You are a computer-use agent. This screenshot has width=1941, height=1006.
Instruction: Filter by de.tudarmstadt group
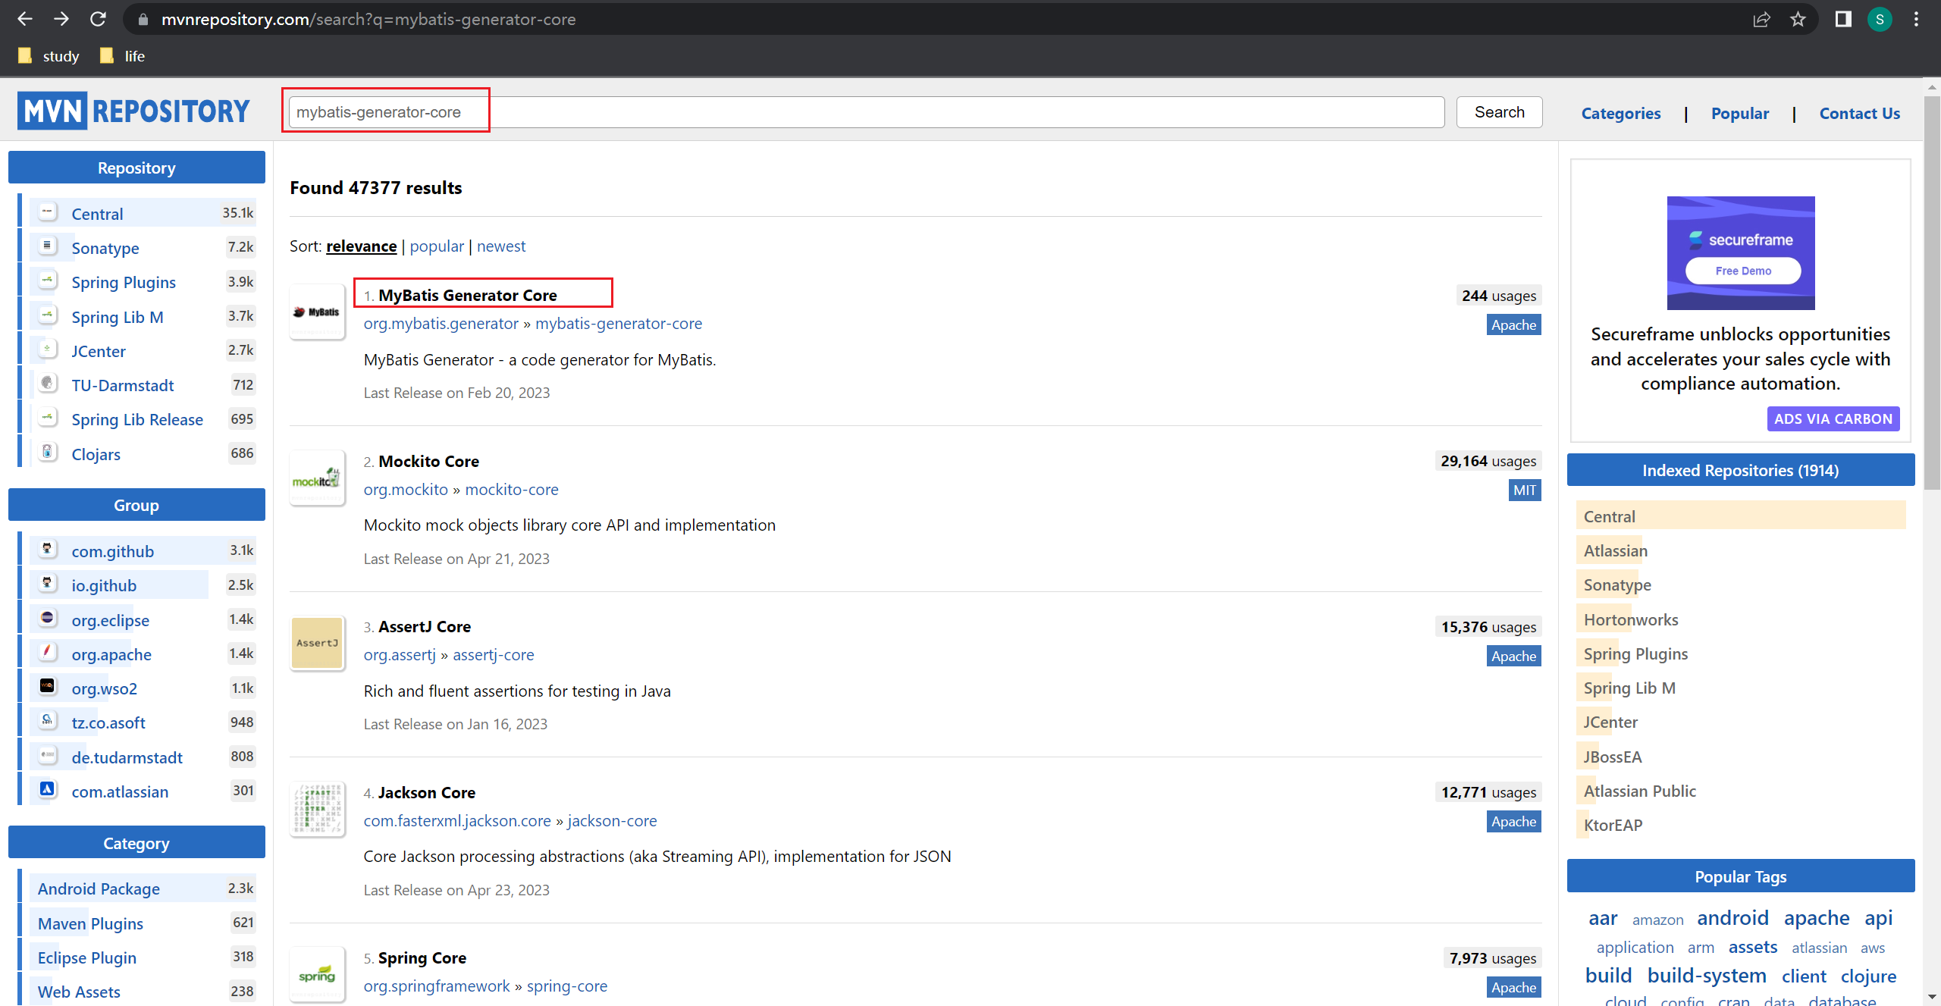pyautogui.click(x=127, y=758)
